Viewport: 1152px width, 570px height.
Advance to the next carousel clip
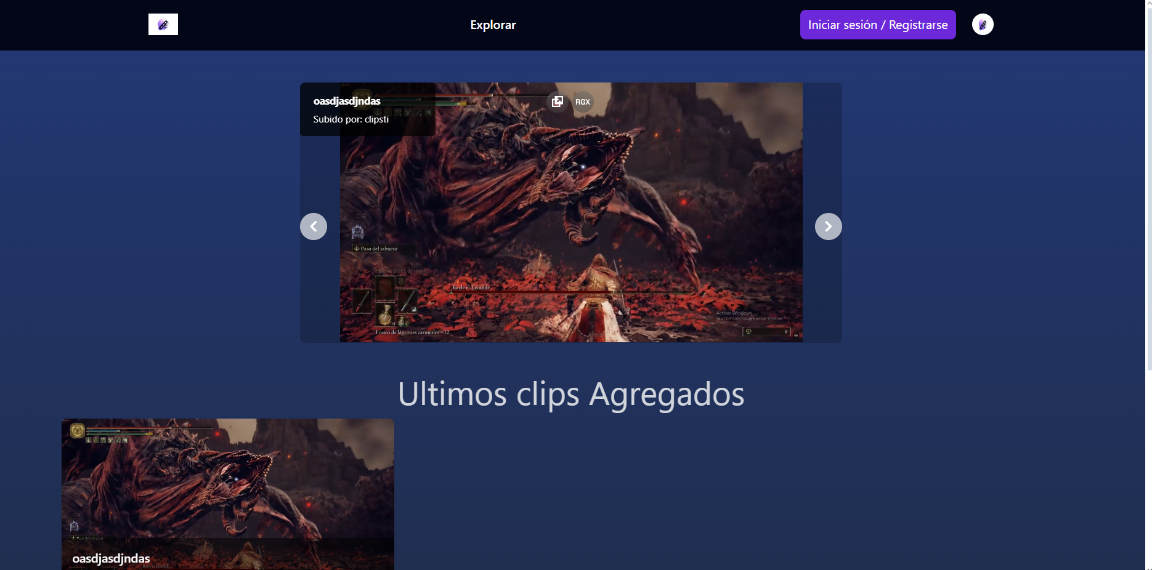click(828, 227)
